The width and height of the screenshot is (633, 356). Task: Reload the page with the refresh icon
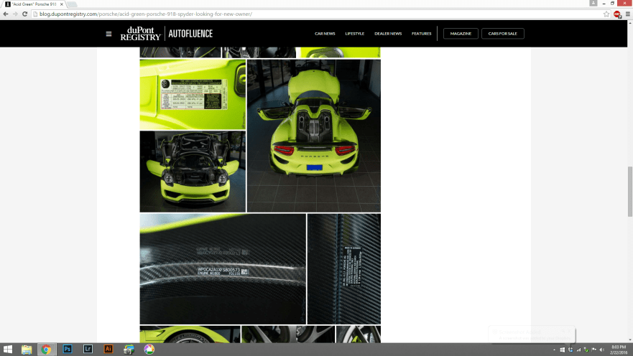point(24,14)
